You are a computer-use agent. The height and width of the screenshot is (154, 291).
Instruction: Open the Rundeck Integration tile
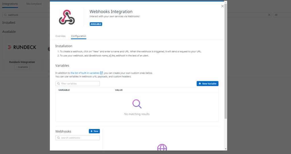tap(22, 54)
